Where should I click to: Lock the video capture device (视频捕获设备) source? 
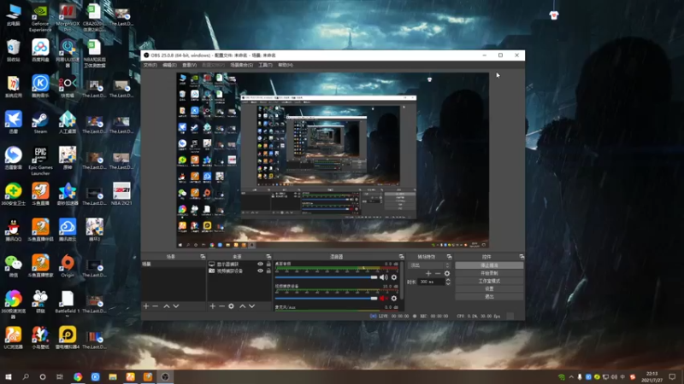(x=268, y=271)
